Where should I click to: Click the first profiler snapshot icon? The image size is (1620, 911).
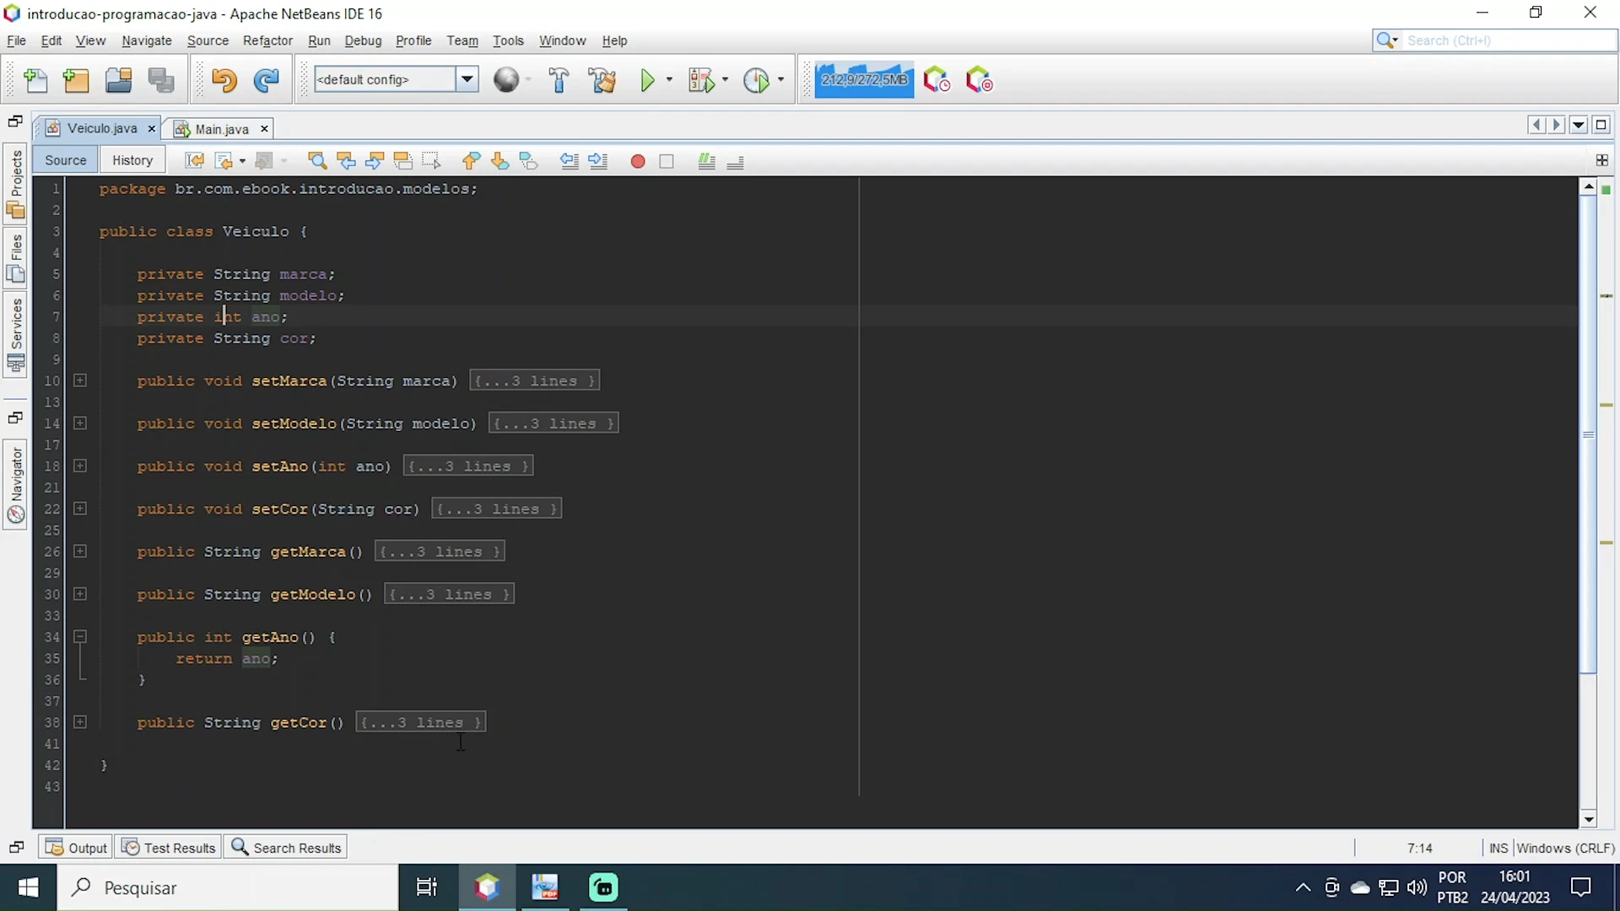tap(937, 80)
